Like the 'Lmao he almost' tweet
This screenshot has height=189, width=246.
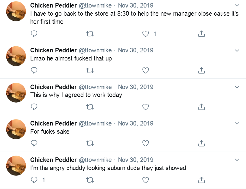click(146, 70)
